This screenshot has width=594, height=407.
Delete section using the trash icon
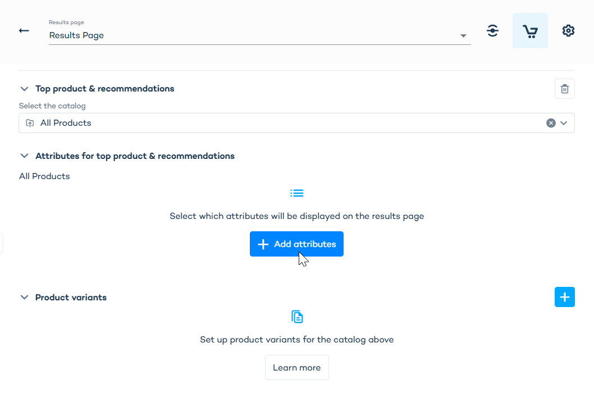coord(564,89)
